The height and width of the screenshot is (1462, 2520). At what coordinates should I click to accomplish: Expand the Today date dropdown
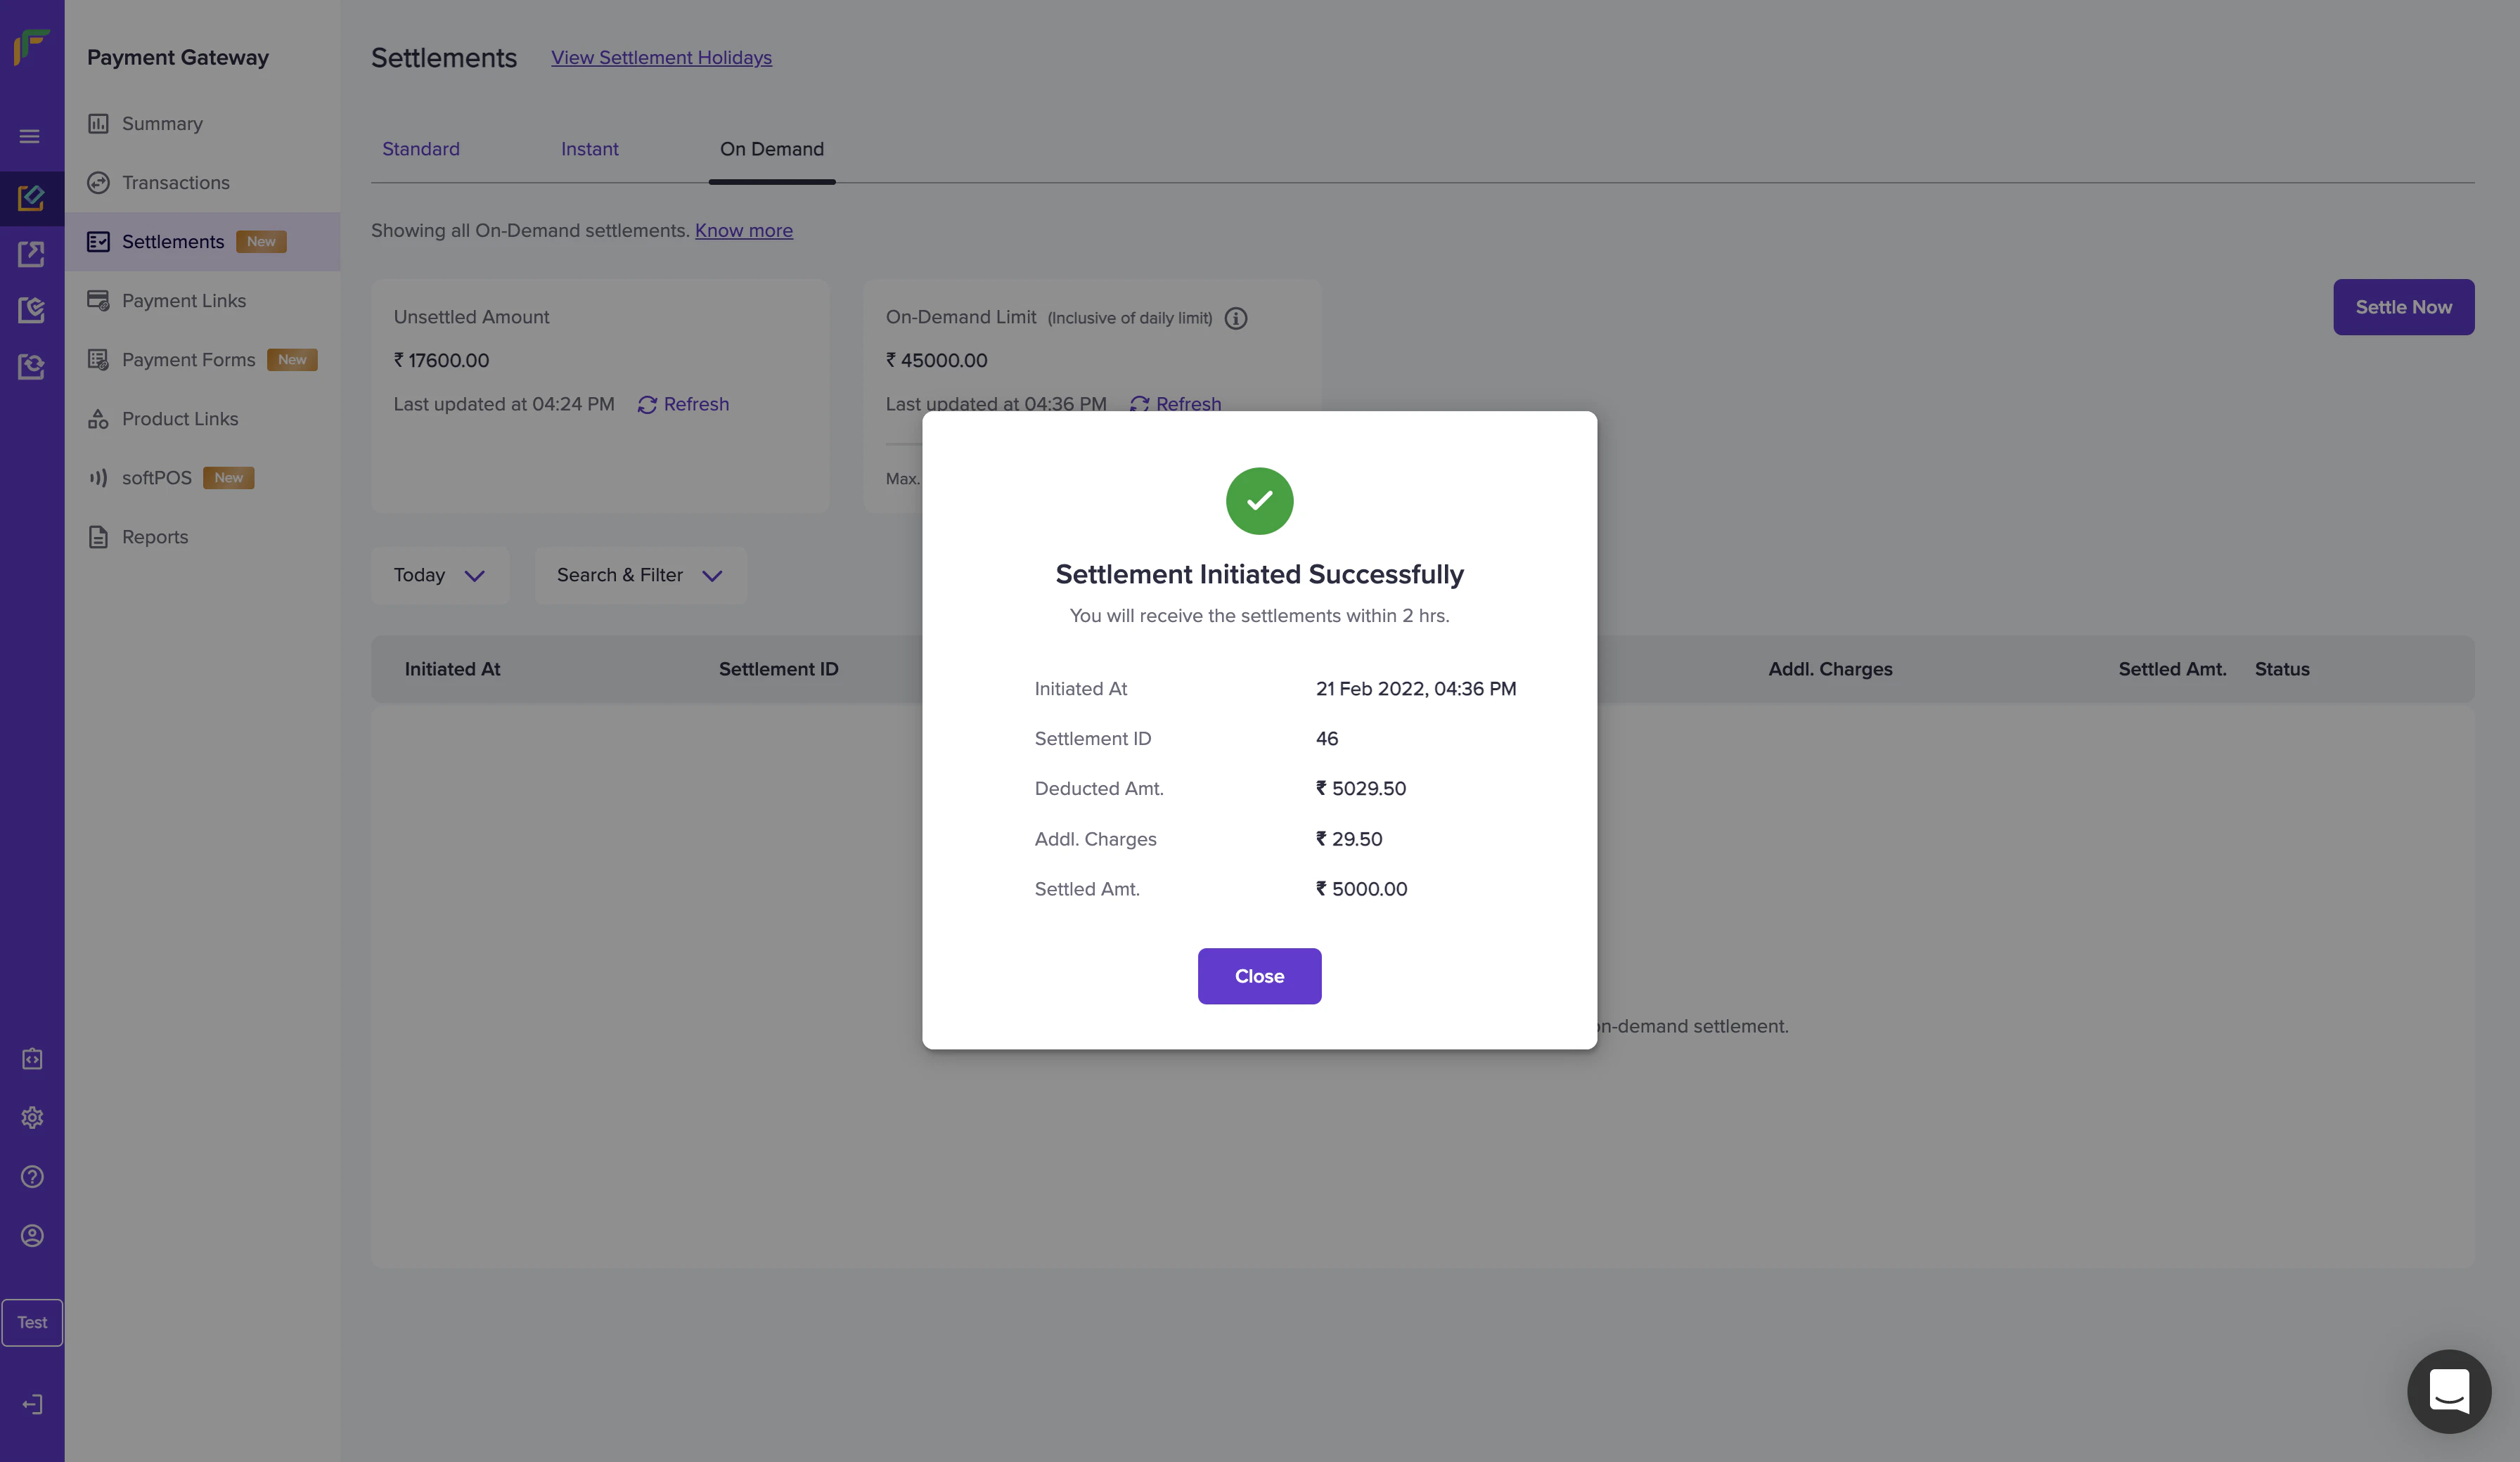click(x=440, y=575)
